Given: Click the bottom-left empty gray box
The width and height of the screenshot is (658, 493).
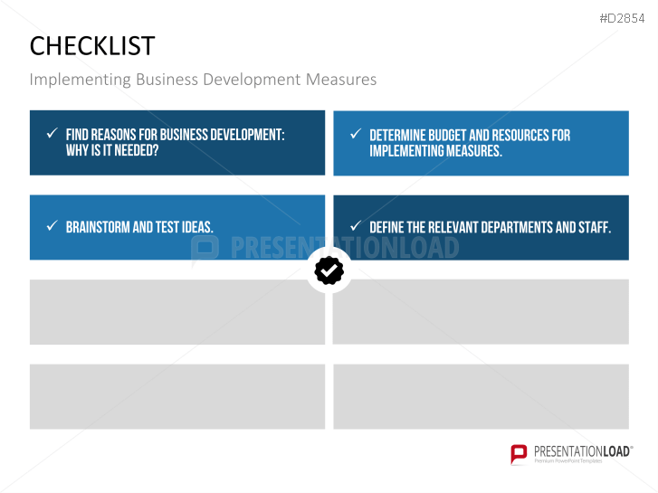Looking at the screenshot, I should click(177, 396).
